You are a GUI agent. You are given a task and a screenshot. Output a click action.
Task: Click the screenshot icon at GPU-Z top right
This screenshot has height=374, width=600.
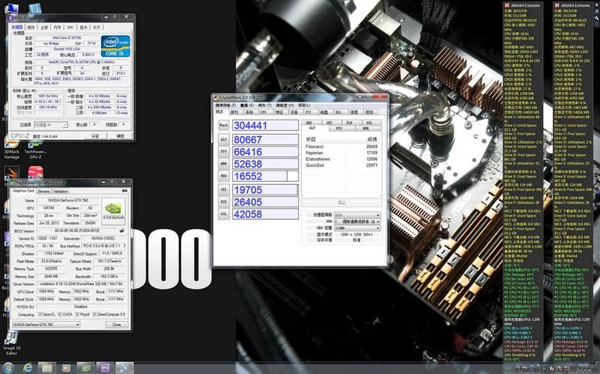(124, 191)
